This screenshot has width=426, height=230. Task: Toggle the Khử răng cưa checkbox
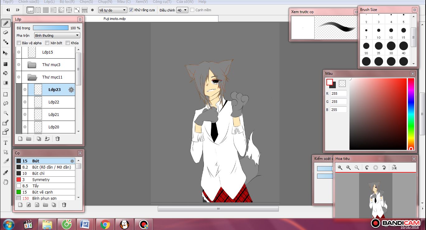pos(131,10)
